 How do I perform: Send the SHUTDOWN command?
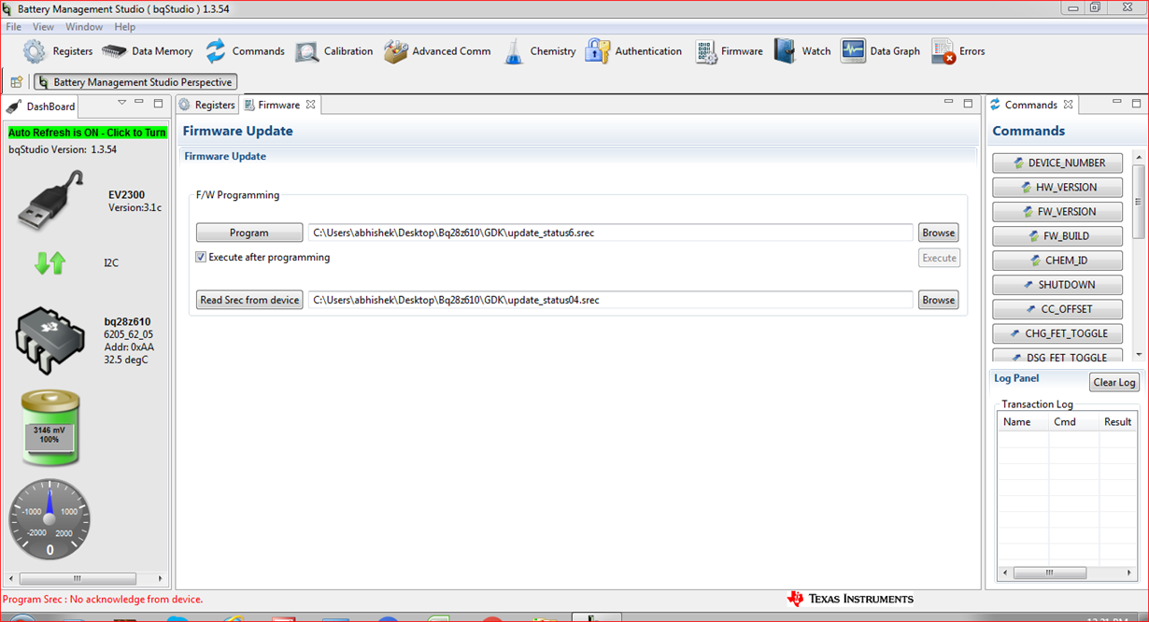coord(1057,284)
